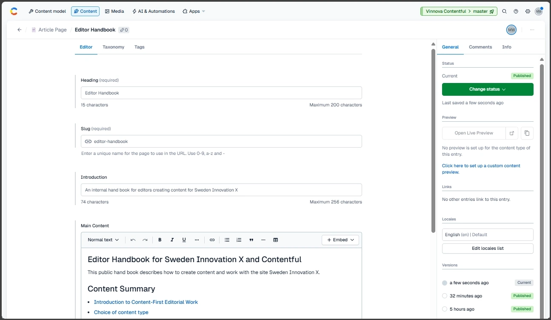Click the Contentful logo icon

click(x=14, y=11)
